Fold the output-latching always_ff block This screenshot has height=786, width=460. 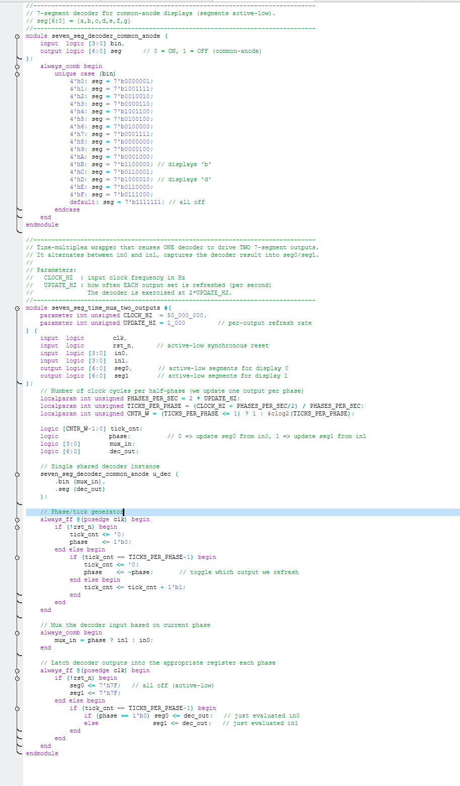(x=17, y=670)
